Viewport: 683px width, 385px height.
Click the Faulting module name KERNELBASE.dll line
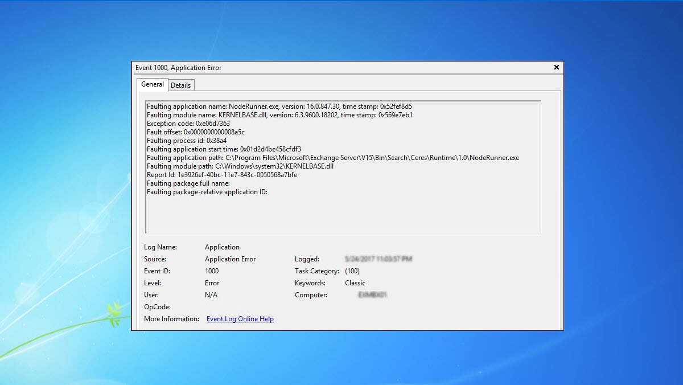coord(279,115)
